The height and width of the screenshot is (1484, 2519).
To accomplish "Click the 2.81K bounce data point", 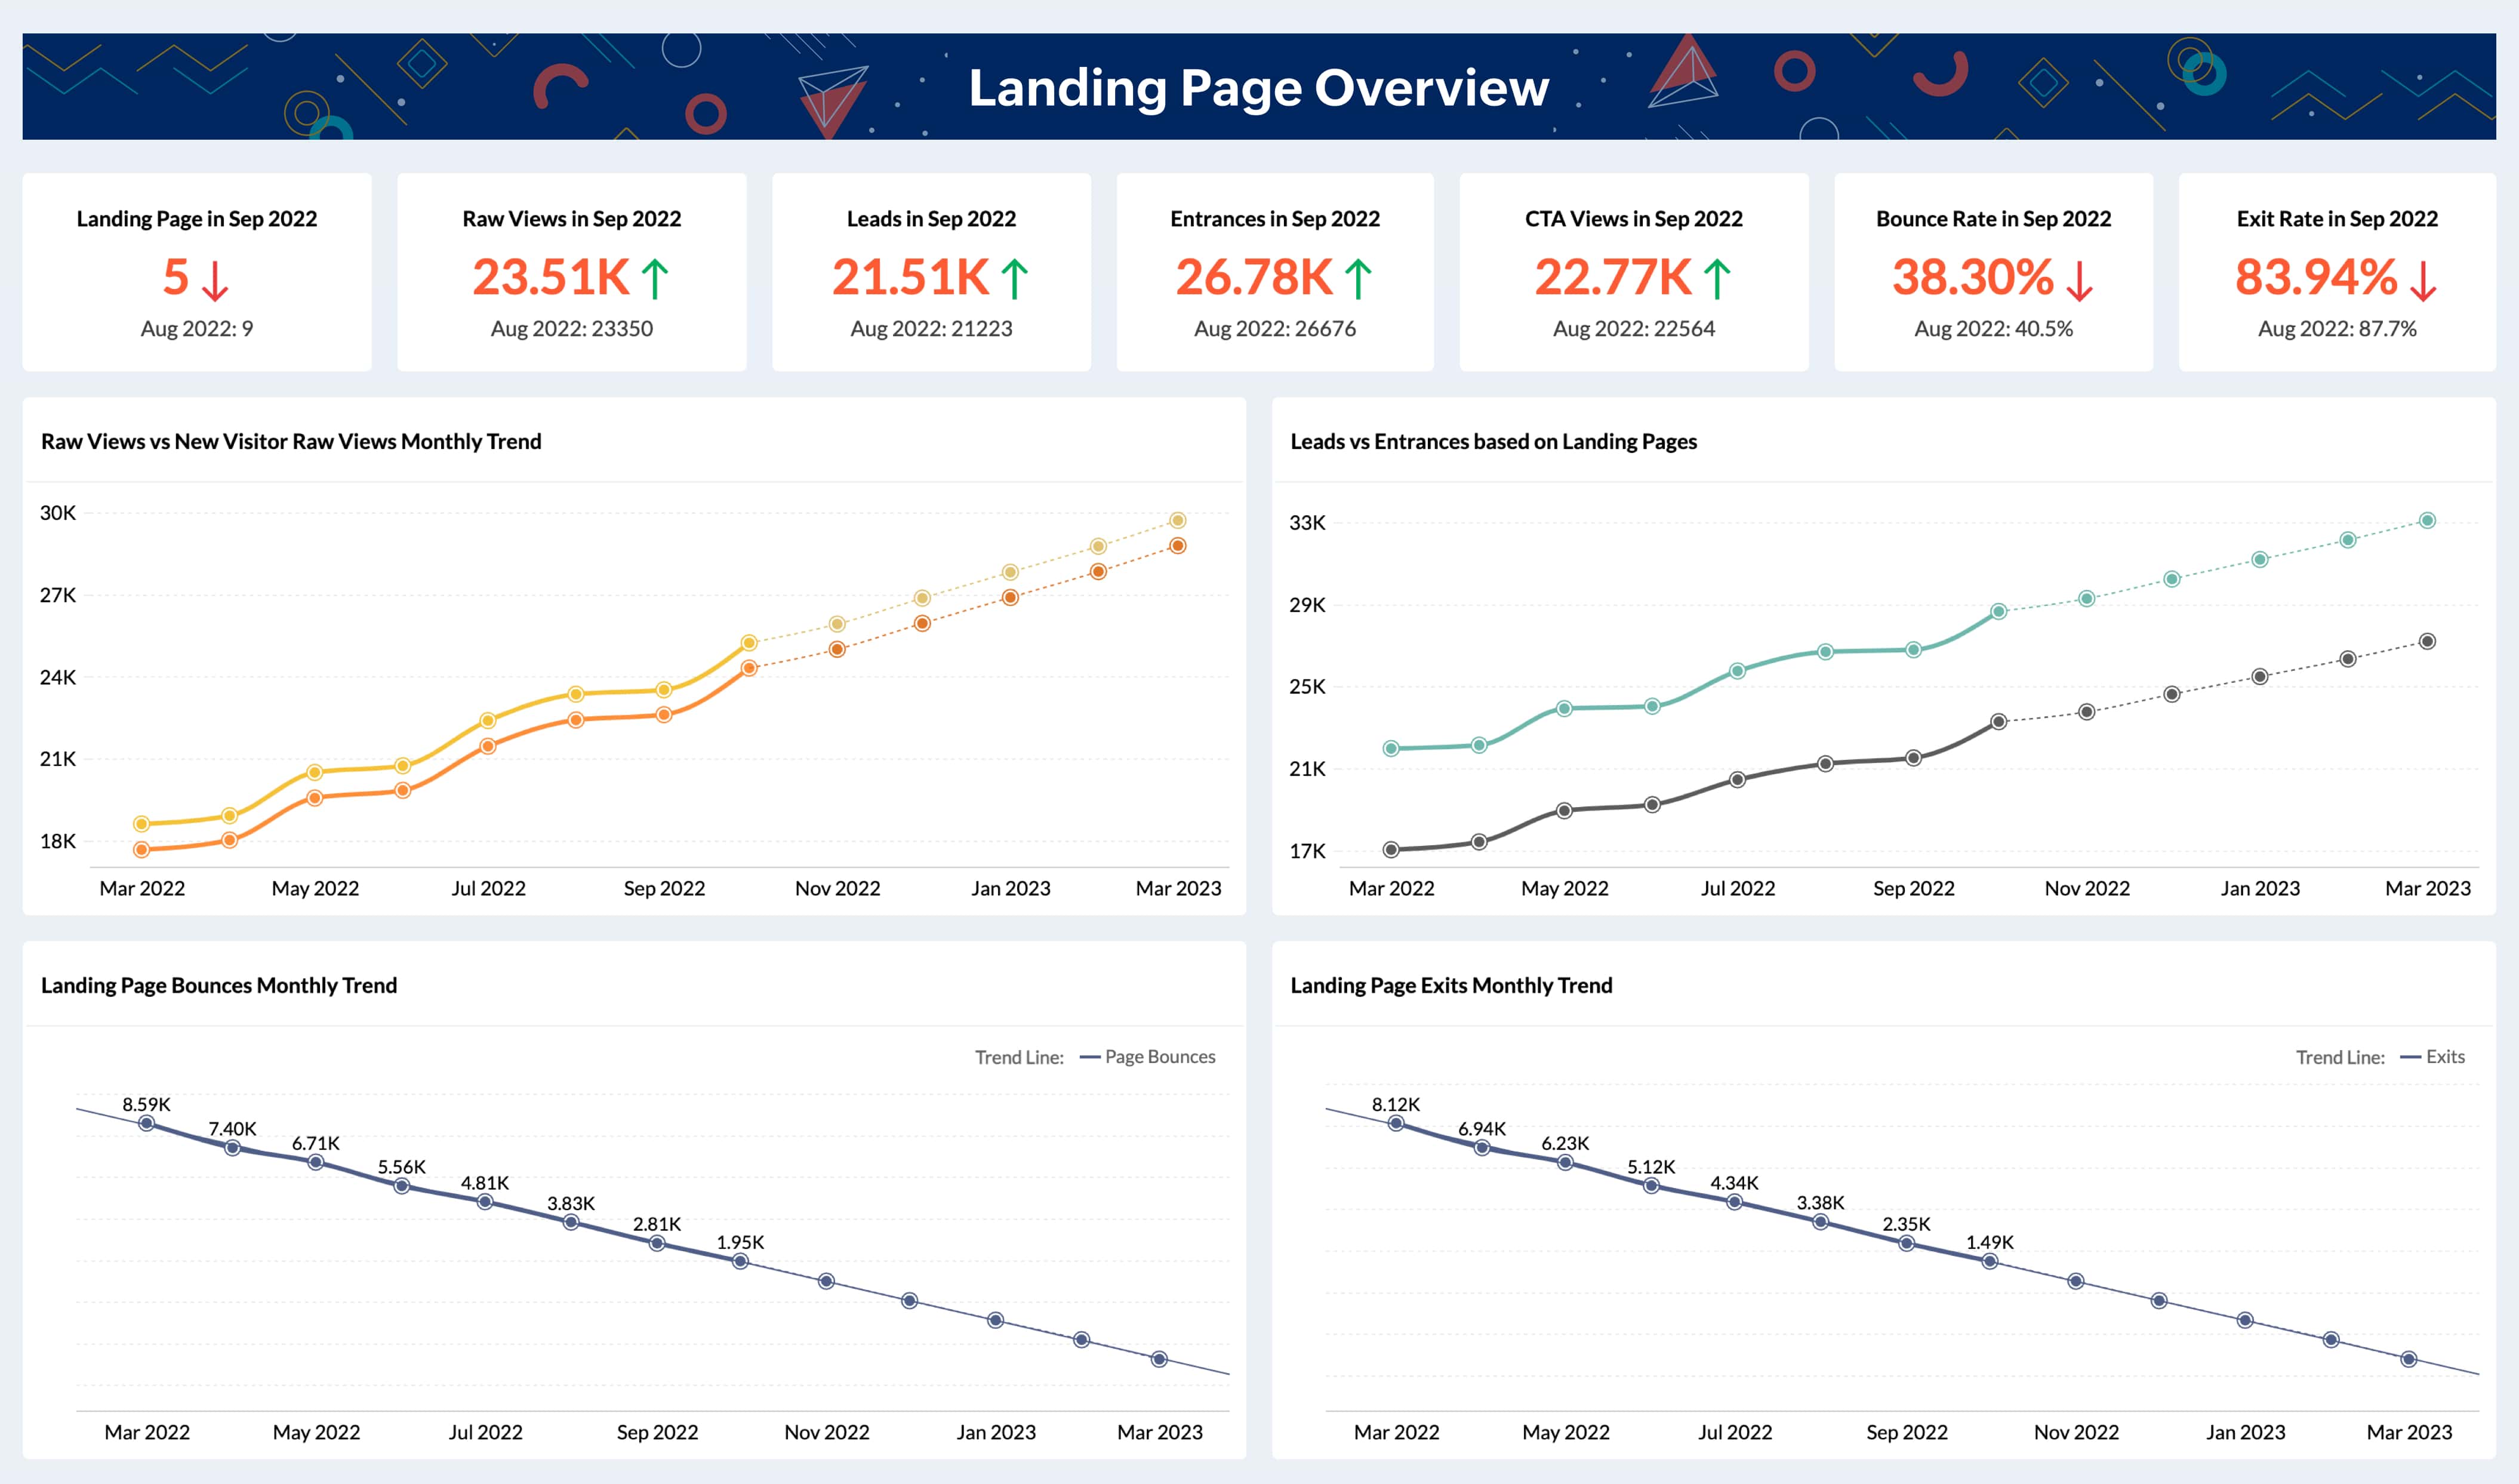I will [657, 1243].
